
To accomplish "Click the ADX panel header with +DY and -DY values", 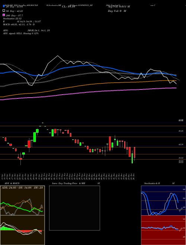I will coord(22,188).
